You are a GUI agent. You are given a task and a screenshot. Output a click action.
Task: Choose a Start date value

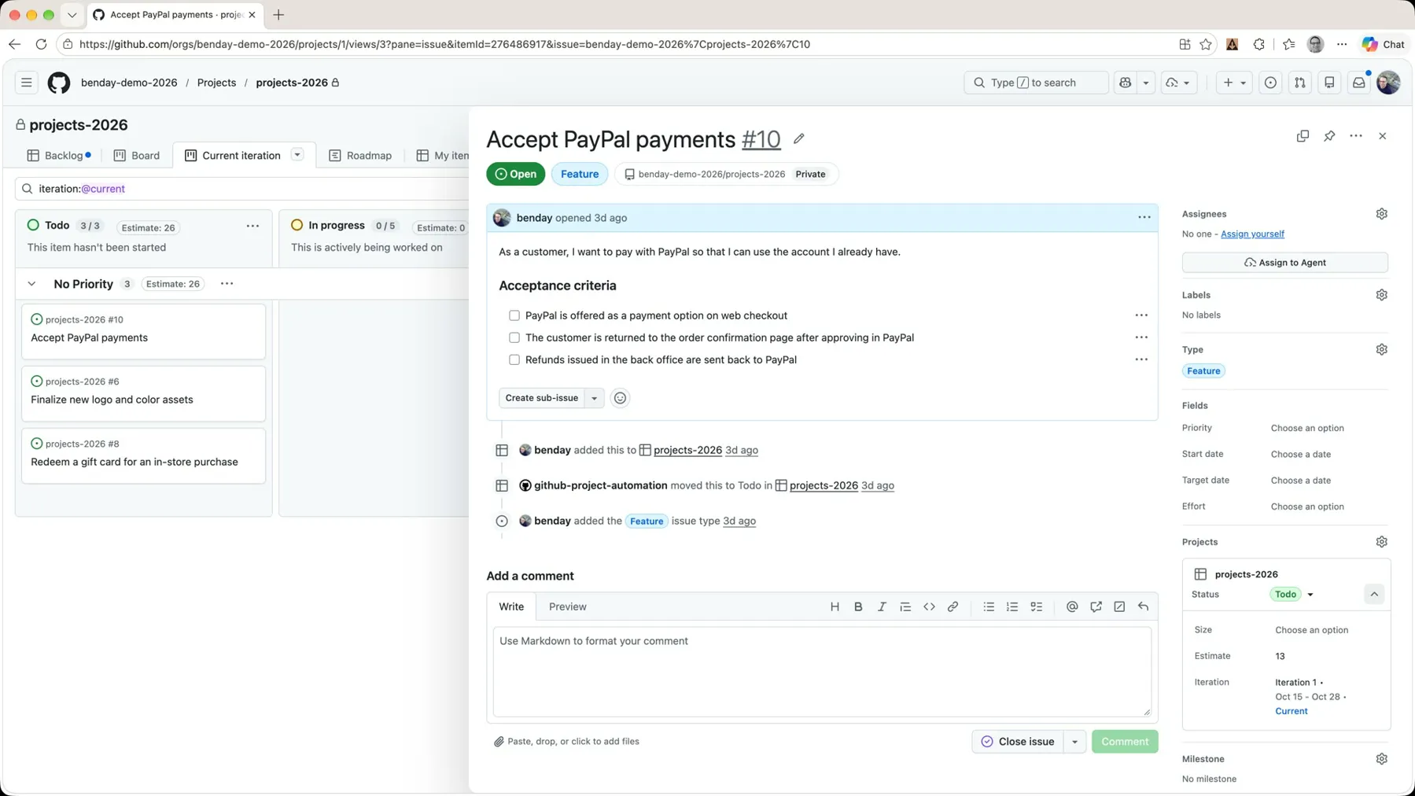click(x=1301, y=455)
